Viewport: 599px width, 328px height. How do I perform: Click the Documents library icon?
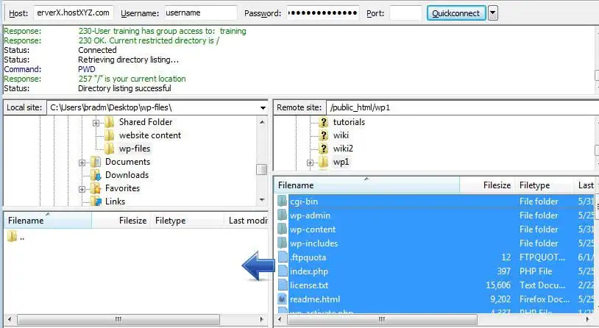(96, 162)
